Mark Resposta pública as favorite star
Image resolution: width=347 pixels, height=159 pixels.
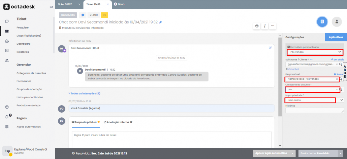pyautogui.click(x=99, y=122)
